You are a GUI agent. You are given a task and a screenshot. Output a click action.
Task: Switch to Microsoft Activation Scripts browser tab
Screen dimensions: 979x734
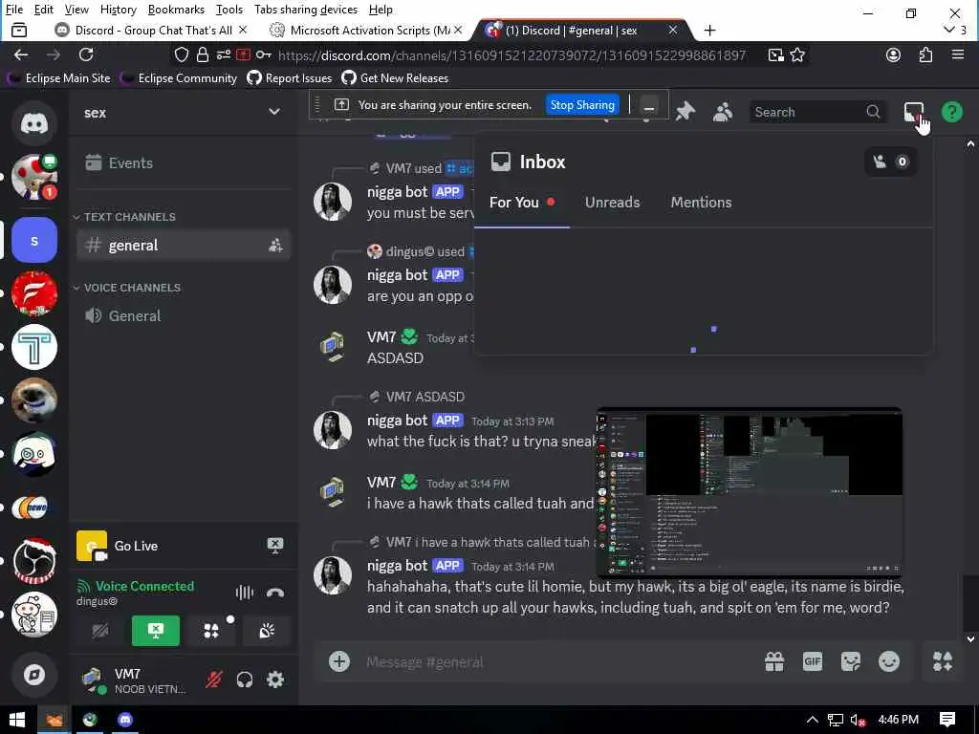coord(368,30)
